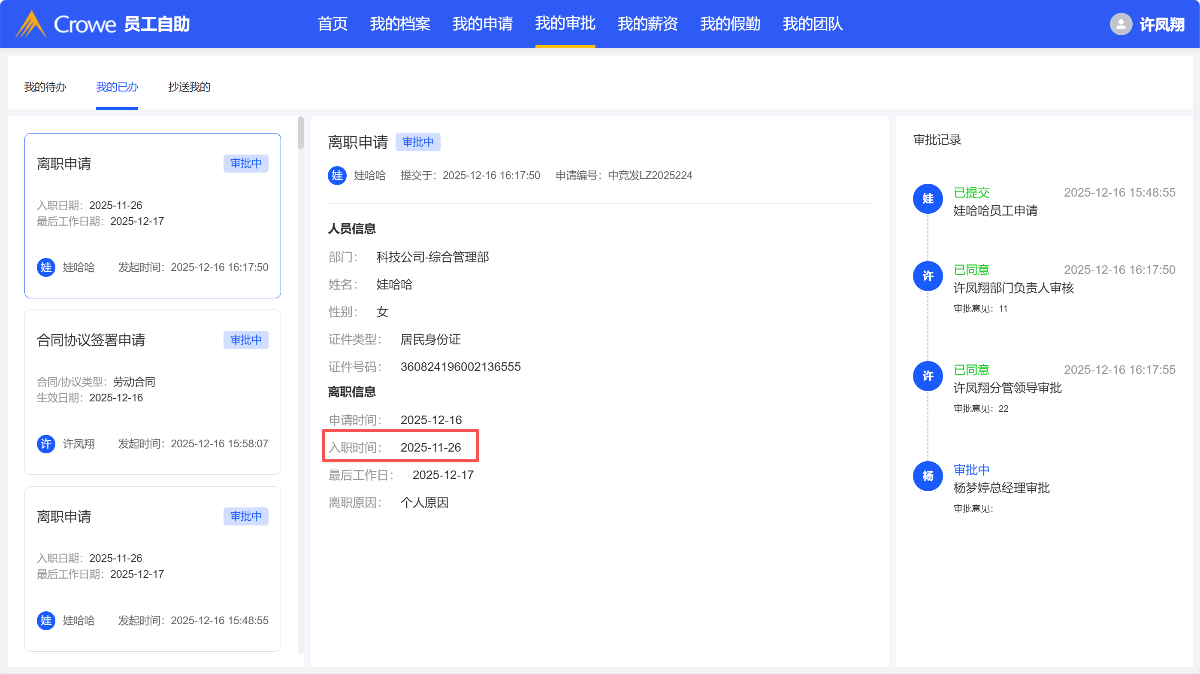
Task: Click 娃 avatar on first 离职申请 card
Action: click(x=45, y=267)
